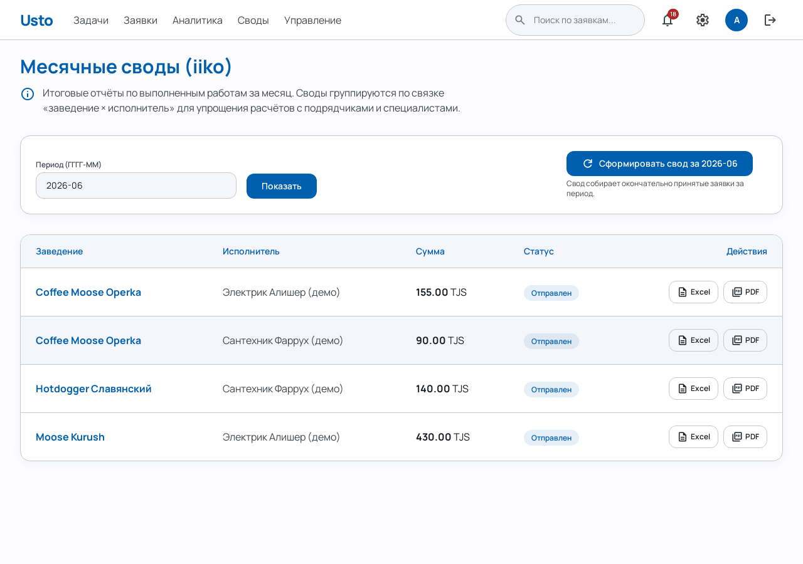The height and width of the screenshot is (564, 803).
Task: Click 'Сформировать свод за 2026-06' button
Action: pyautogui.click(x=659, y=164)
